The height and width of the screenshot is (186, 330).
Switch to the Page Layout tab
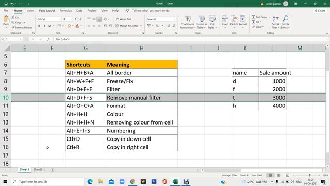[x=47, y=10]
